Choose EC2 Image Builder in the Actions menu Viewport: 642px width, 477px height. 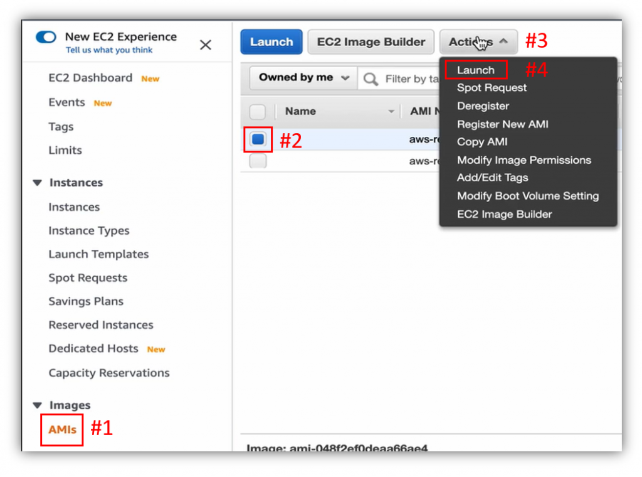click(x=505, y=214)
